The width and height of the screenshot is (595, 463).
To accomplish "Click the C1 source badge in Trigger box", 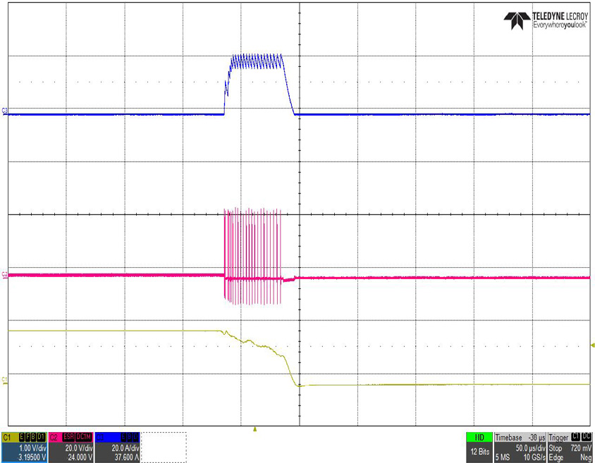I will pos(576,437).
